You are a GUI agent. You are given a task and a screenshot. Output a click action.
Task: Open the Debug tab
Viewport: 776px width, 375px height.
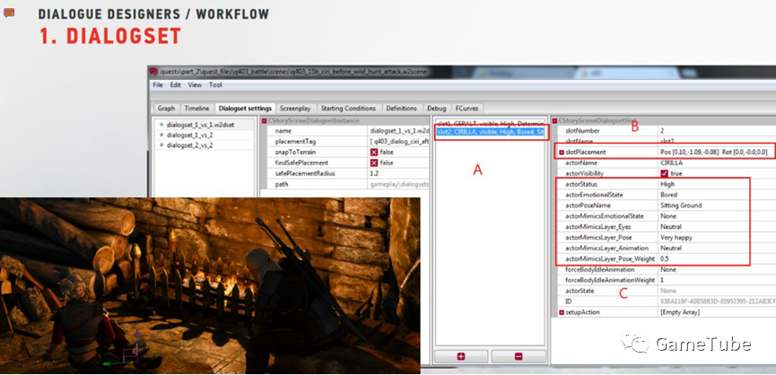[437, 109]
